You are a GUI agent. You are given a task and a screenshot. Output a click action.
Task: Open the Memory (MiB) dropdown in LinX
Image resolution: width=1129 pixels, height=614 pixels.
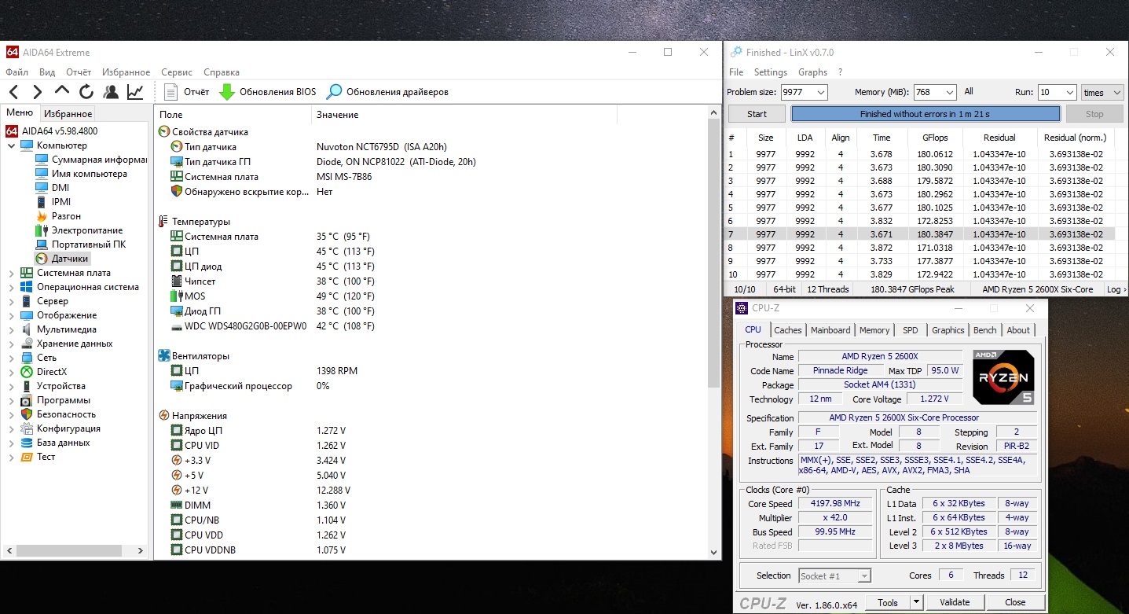pyautogui.click(x=949, y=93)
